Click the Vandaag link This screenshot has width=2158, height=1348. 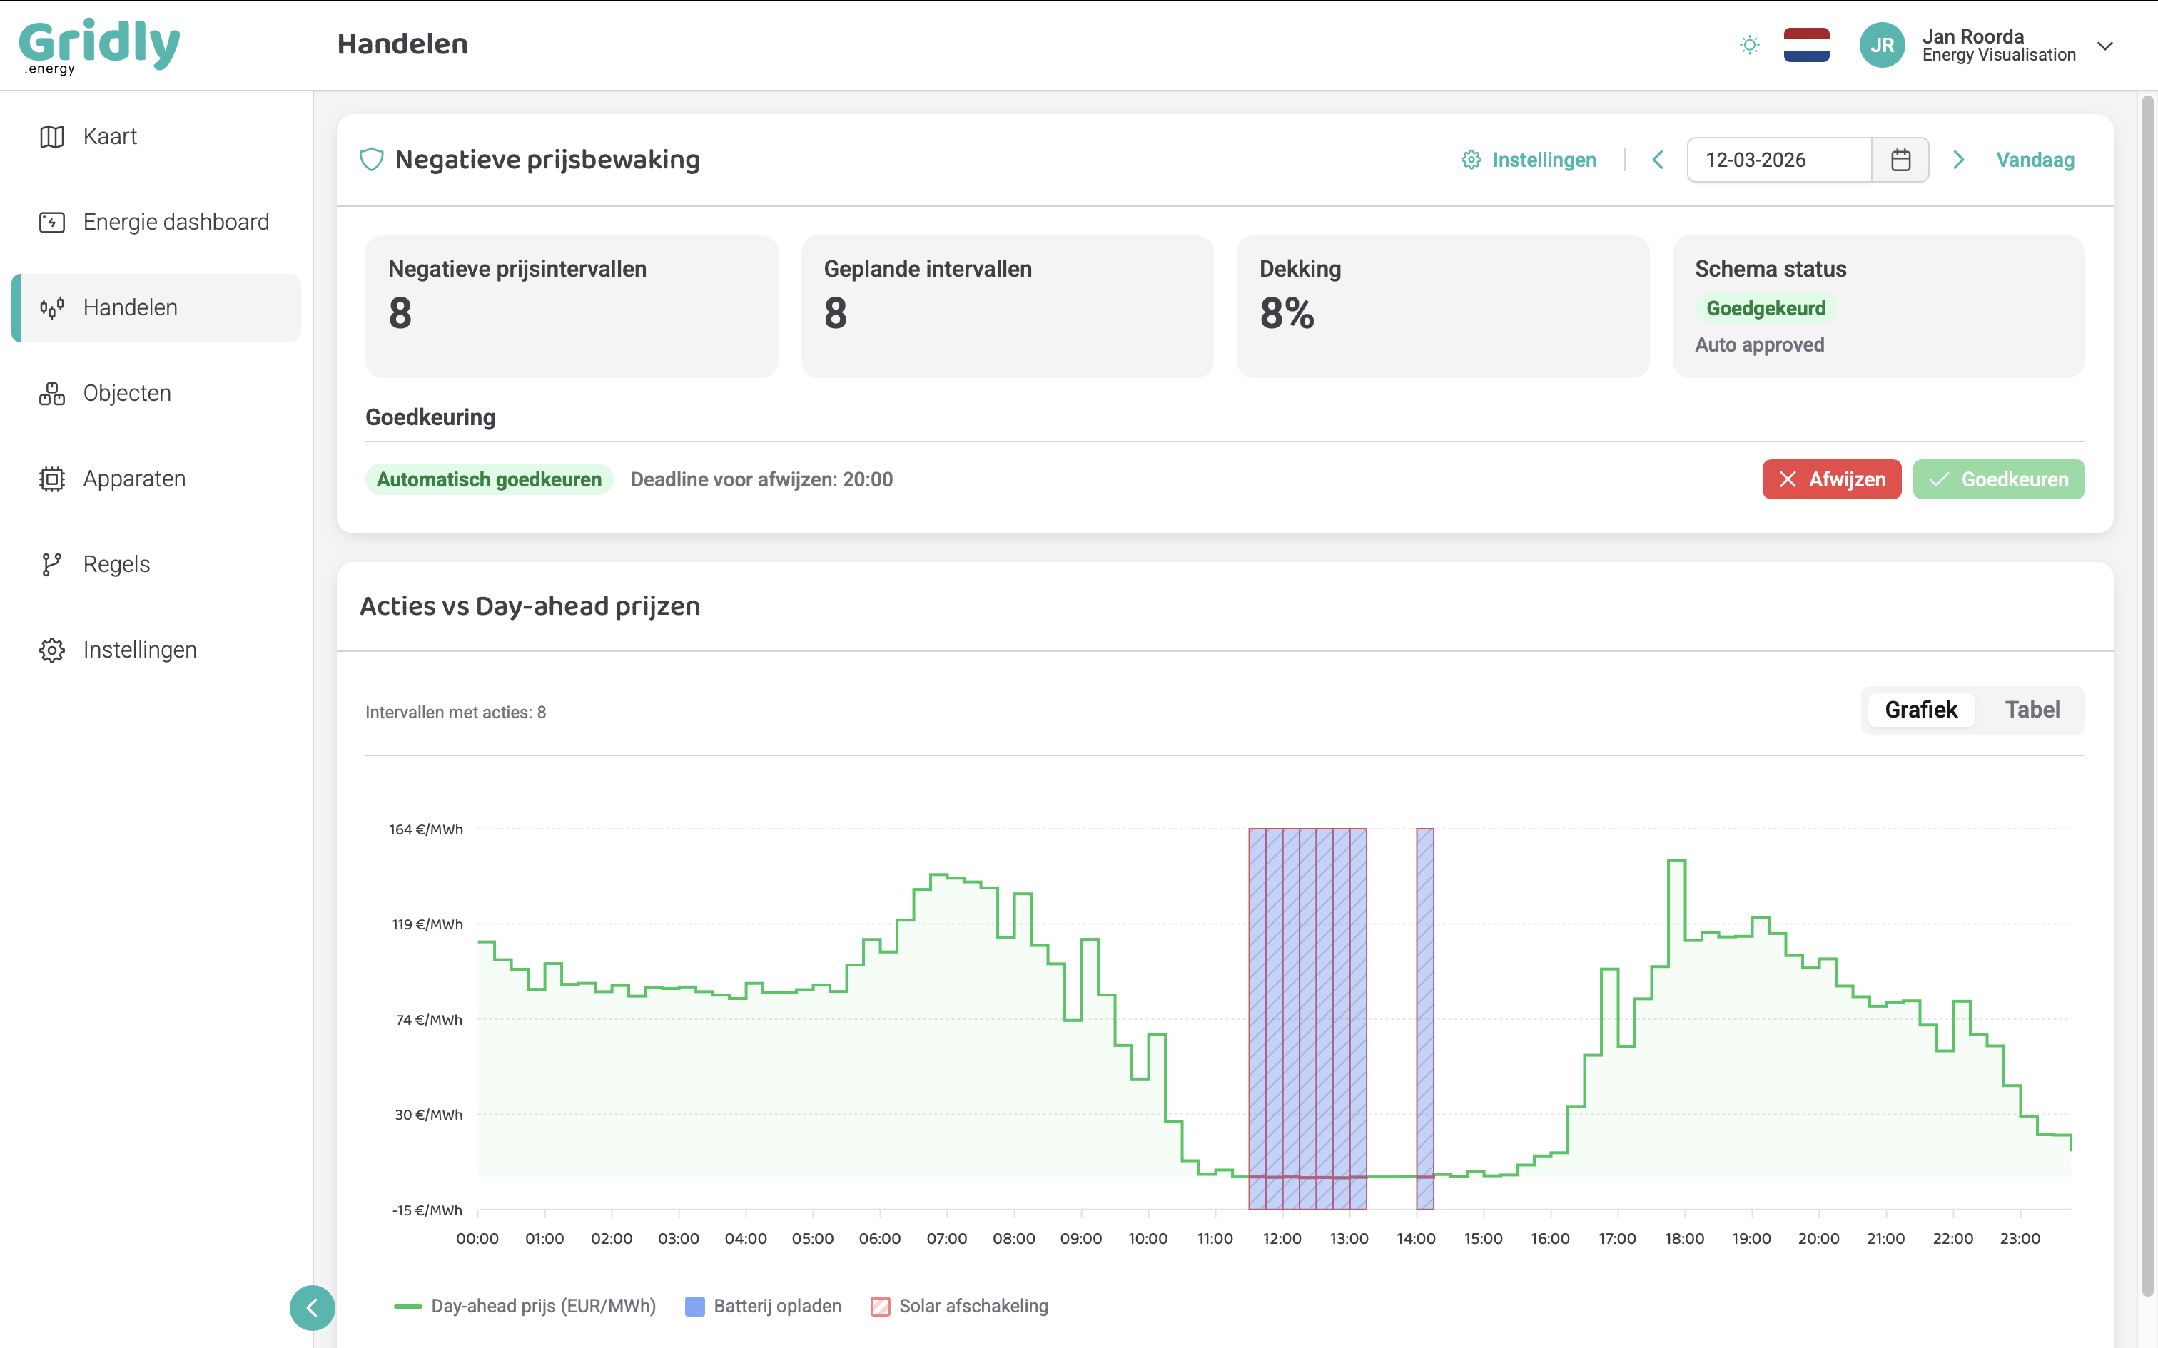2034,160
